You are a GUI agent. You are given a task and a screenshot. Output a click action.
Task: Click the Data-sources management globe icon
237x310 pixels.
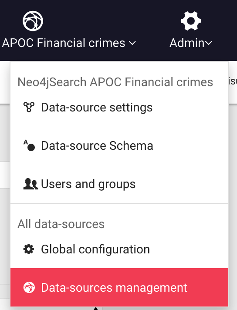(x=29, y=287)
